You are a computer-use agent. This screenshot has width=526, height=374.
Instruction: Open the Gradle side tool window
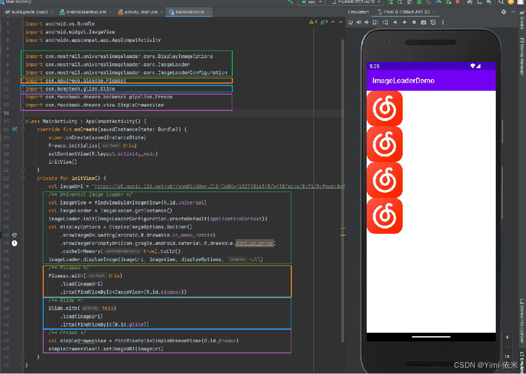pos(522,20)
